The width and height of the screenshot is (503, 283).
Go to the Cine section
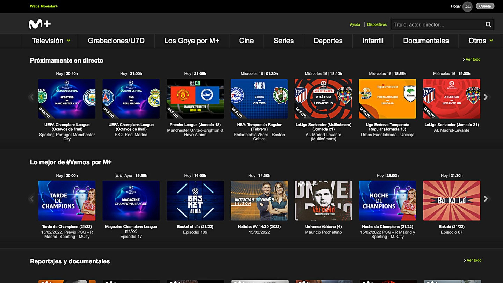click(246, 41)
